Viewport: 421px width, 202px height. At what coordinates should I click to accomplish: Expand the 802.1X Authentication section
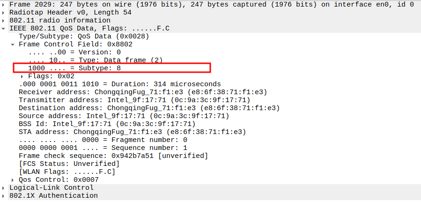5,195
